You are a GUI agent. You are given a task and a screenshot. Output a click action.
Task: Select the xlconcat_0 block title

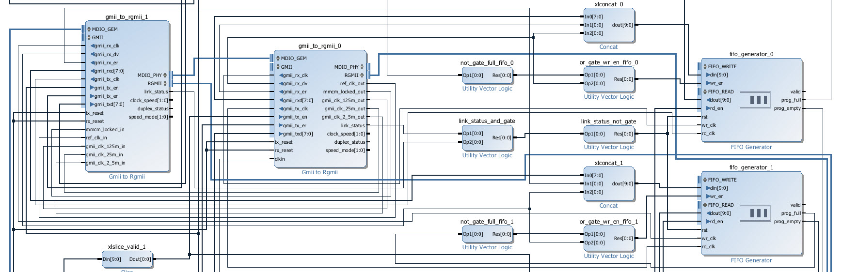[x=609, y=4]
